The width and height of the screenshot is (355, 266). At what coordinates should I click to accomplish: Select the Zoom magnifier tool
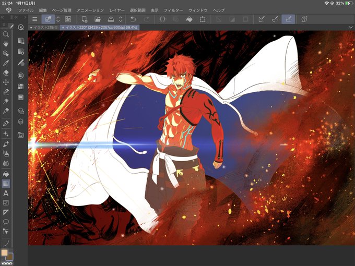click(x=6, y=34)
